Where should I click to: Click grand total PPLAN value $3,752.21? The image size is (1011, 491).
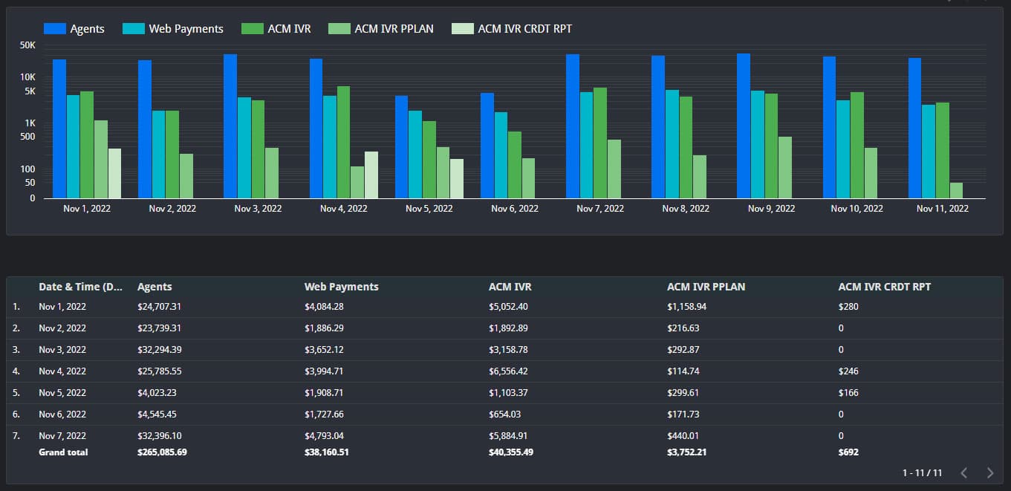[687, 452]
